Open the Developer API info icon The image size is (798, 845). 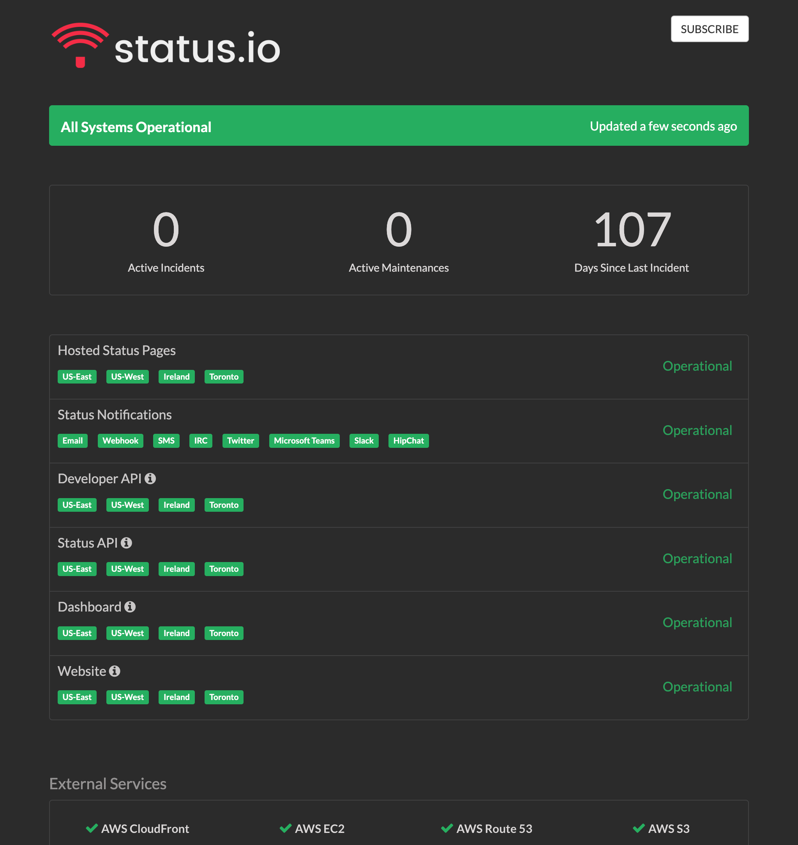pos(150,479)
